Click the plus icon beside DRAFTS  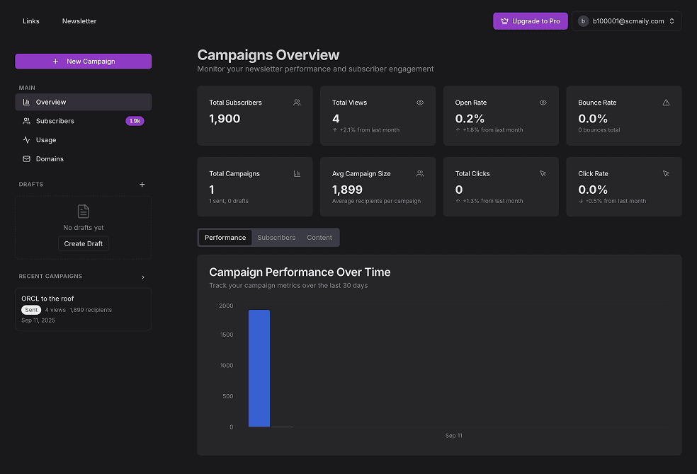[x=142, y=184]
